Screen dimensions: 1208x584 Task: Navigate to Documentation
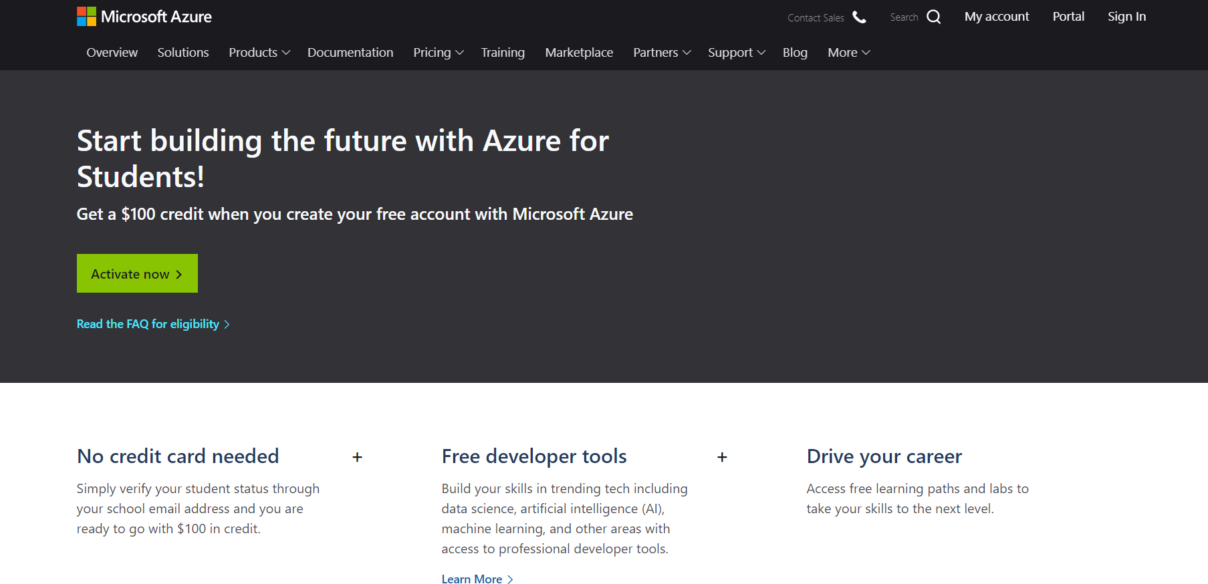[350, 53]
